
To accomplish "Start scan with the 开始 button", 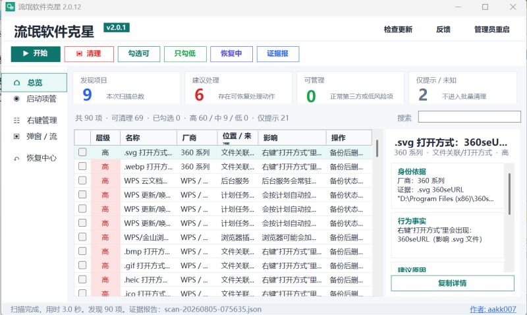I will [36, 54].
